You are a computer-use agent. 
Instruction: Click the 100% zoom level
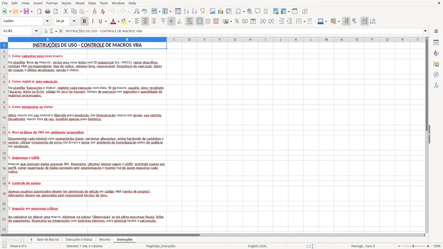437,246
